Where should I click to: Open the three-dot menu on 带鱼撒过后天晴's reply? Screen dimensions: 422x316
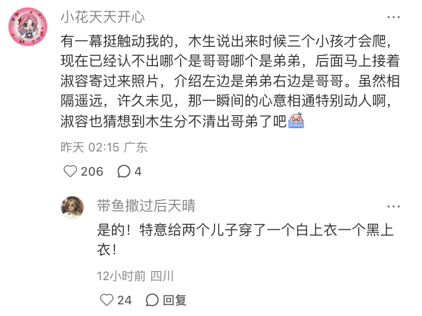click(393, 206)
